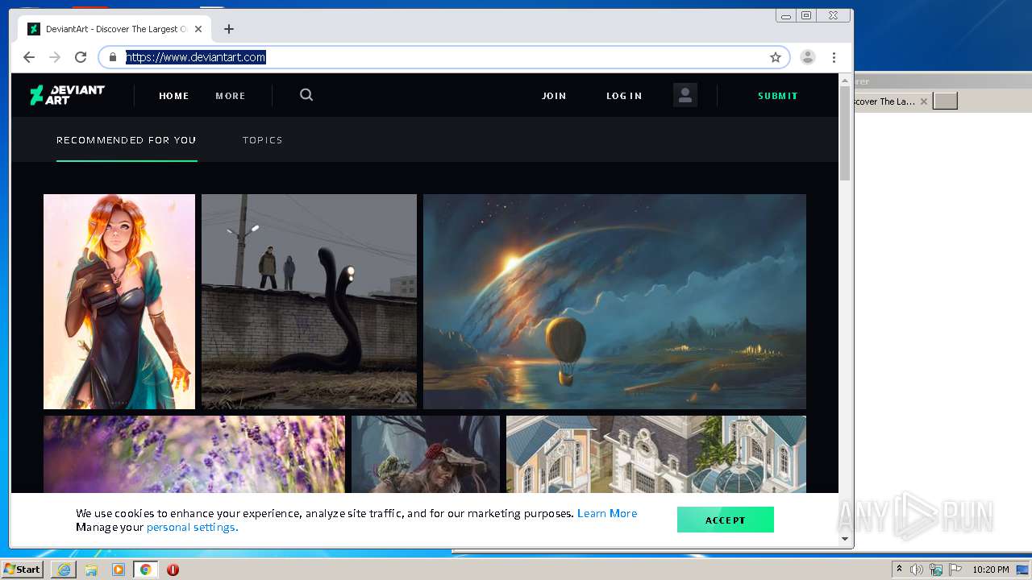The width and height of the screenshot is (1032, 580).
Task: Click the action center flag icon
Action: [955, 570]
